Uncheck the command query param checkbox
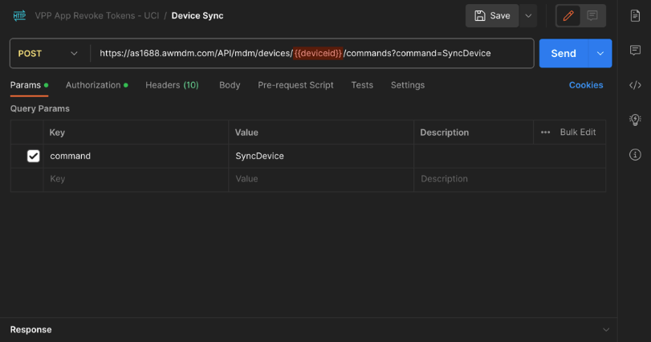Viewport: 651px width, 342px height. pos(33,156)
